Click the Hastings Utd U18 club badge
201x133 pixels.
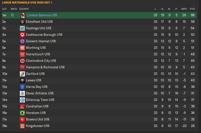[x=22, y=28]
